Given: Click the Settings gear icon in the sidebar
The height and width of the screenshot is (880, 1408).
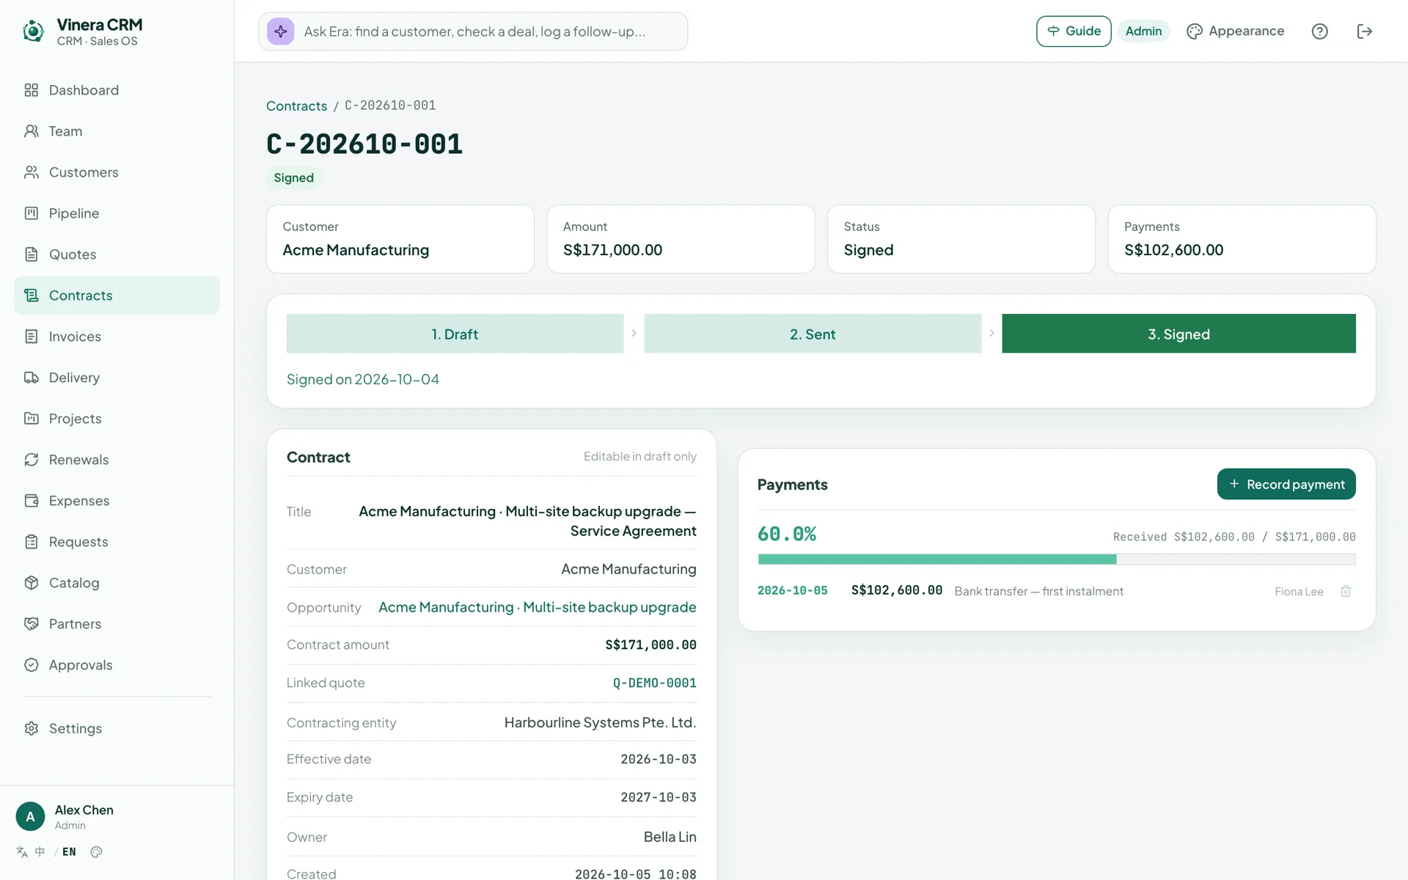Looking at the screenshot, I should point(31,728).
